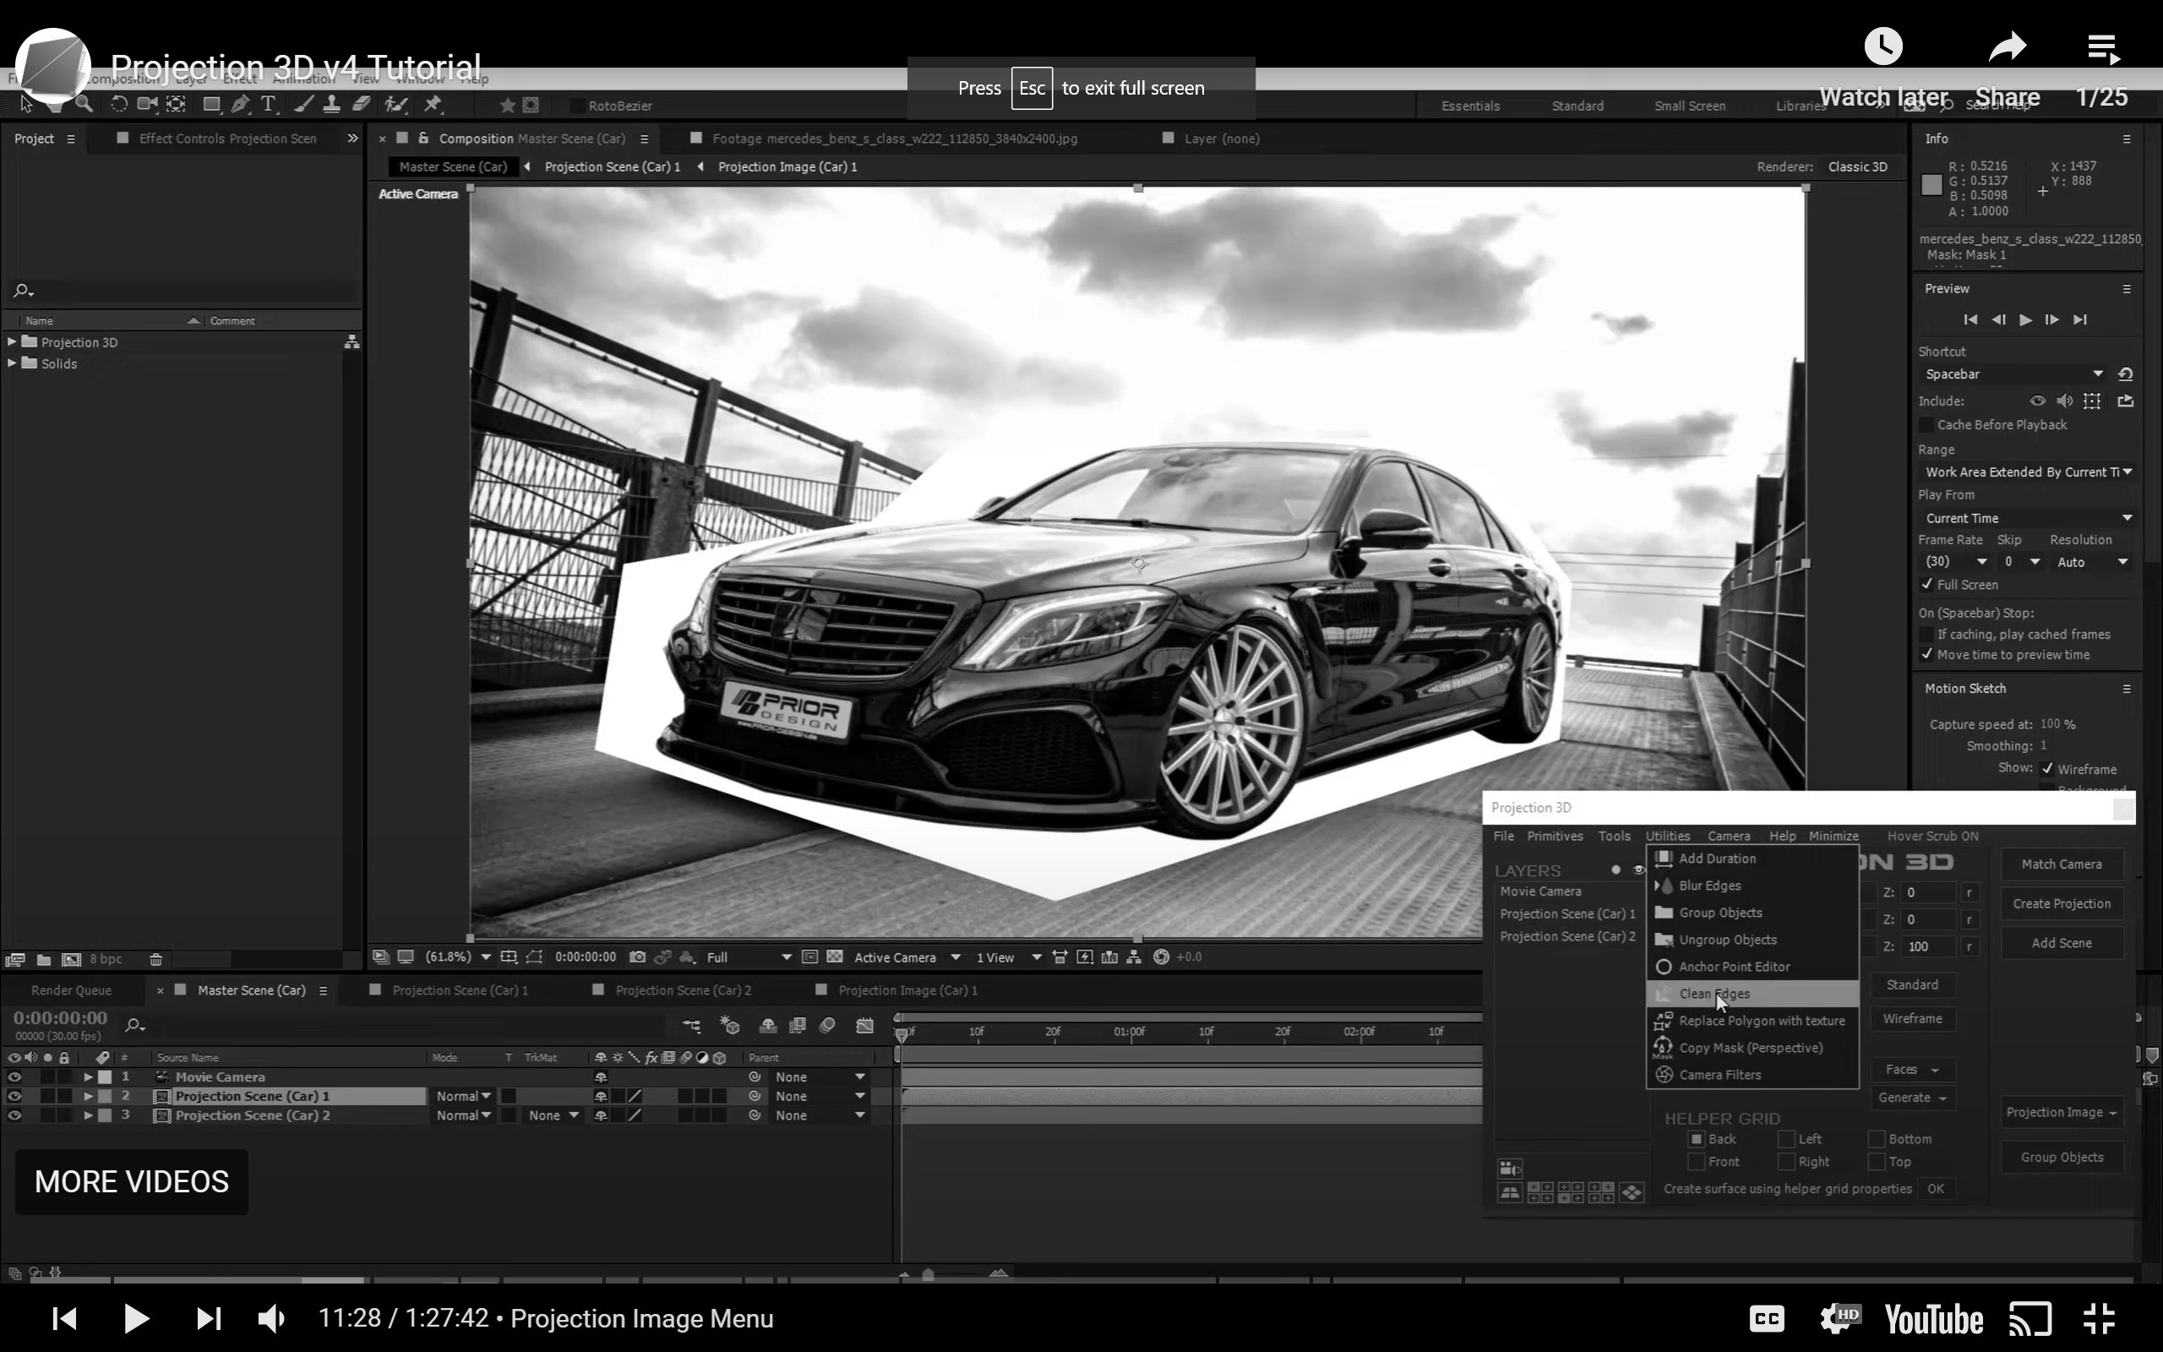Image resolution: width=2163 pixels, height=1352 pixels.
Task: Click the Take Snapshot camera icon in viewer
Action: coord(637,957)
